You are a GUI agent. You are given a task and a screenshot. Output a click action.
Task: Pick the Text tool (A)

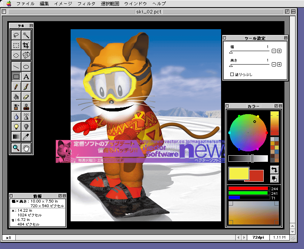(26, 77)
